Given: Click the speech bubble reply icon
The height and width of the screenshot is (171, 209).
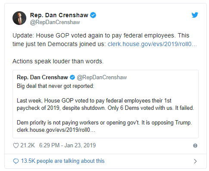Looking at the screenshot, I should pyautogui.click(x=16, y=161).
